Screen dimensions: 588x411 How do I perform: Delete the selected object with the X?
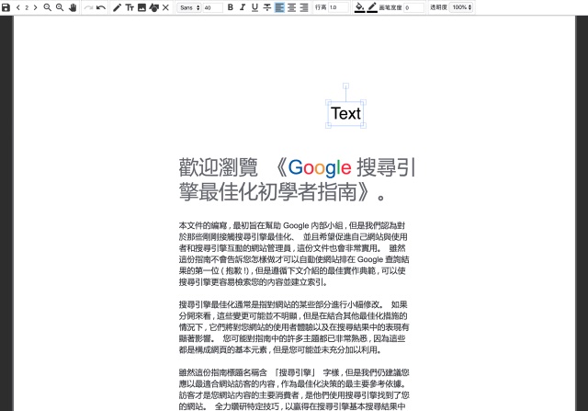(x=165, y=7)
